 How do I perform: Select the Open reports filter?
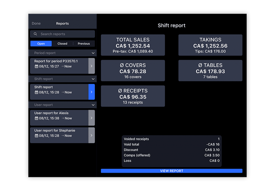click(41, 43)
